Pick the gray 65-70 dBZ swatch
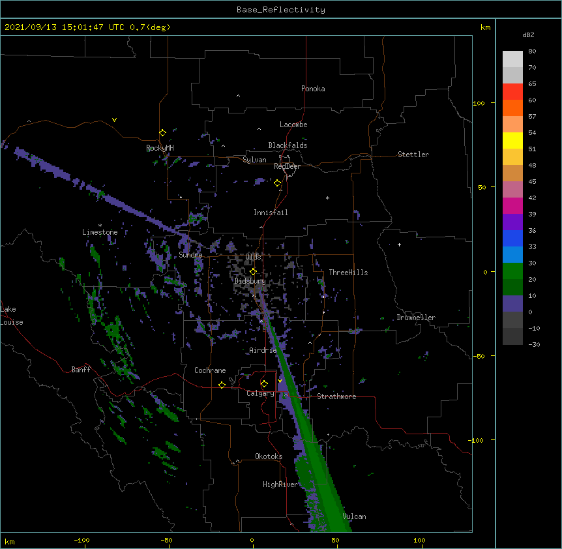Viewport: 562px width, 549px height. (512, 75)
